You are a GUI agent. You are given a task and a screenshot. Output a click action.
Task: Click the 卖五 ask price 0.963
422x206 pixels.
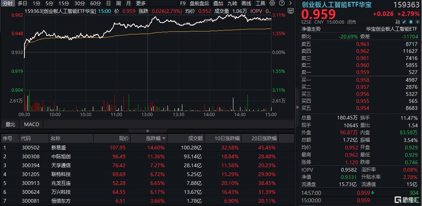[362, 44]
